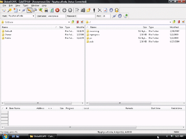Click the Download down-arrow icon

pyautogui.click(x=64, y=10)
